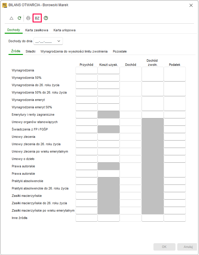The width and height of the screenshot is (199, 255).
Task: Click the Przychód column header
Action: [86, 65]
